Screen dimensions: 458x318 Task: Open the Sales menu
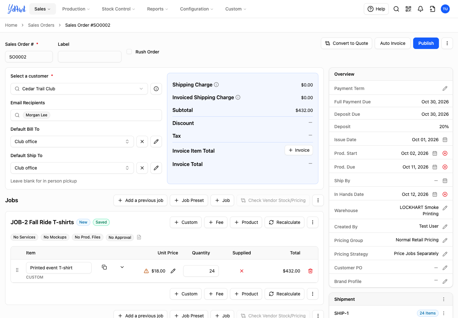point(43,9)
